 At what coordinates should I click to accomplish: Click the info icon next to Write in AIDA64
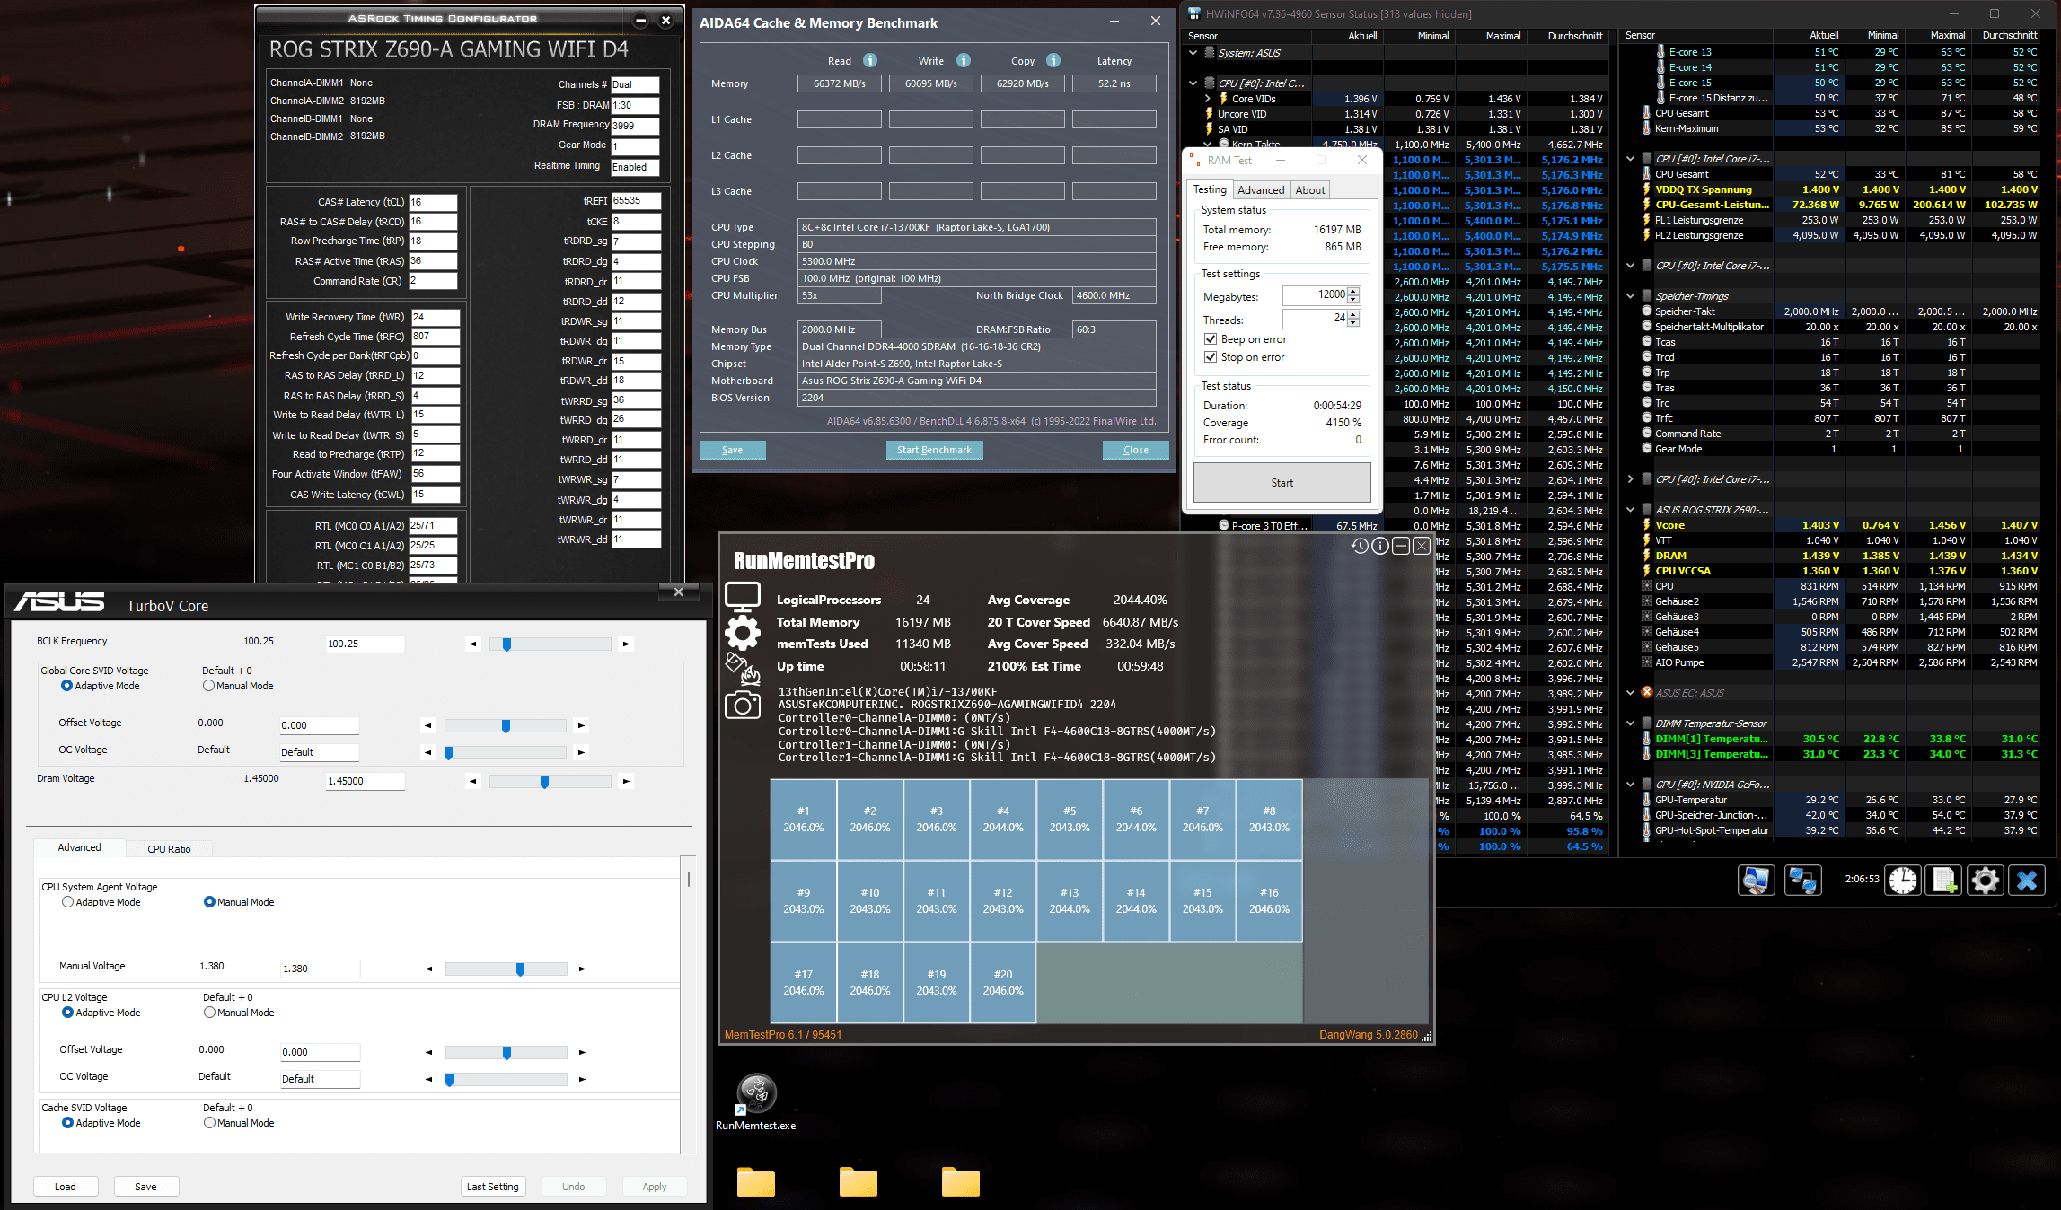click(x=963, y=60)
